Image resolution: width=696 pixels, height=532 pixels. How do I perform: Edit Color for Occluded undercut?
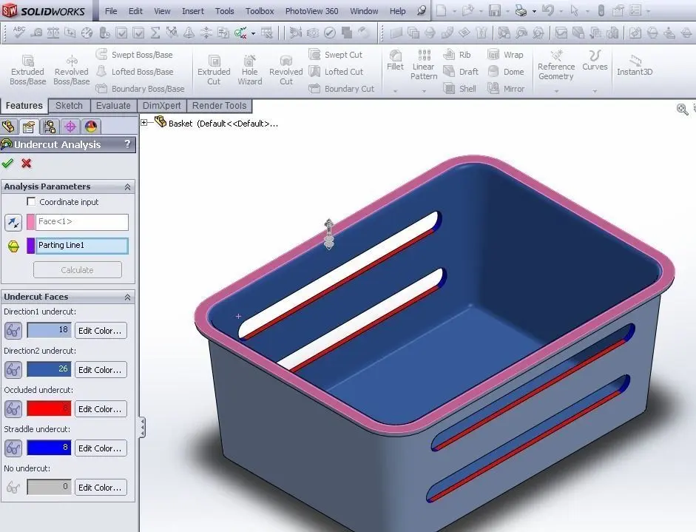(x=100, y=408)
